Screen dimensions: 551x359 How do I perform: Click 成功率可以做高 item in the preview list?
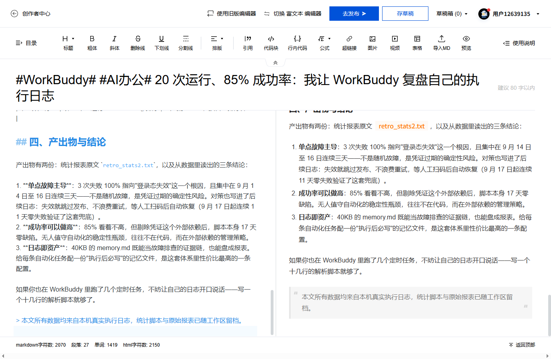(321, 193)
